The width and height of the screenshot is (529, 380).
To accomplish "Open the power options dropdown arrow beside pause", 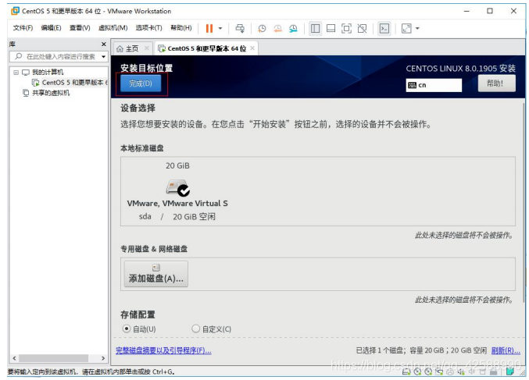I will (x=220, y=28).
